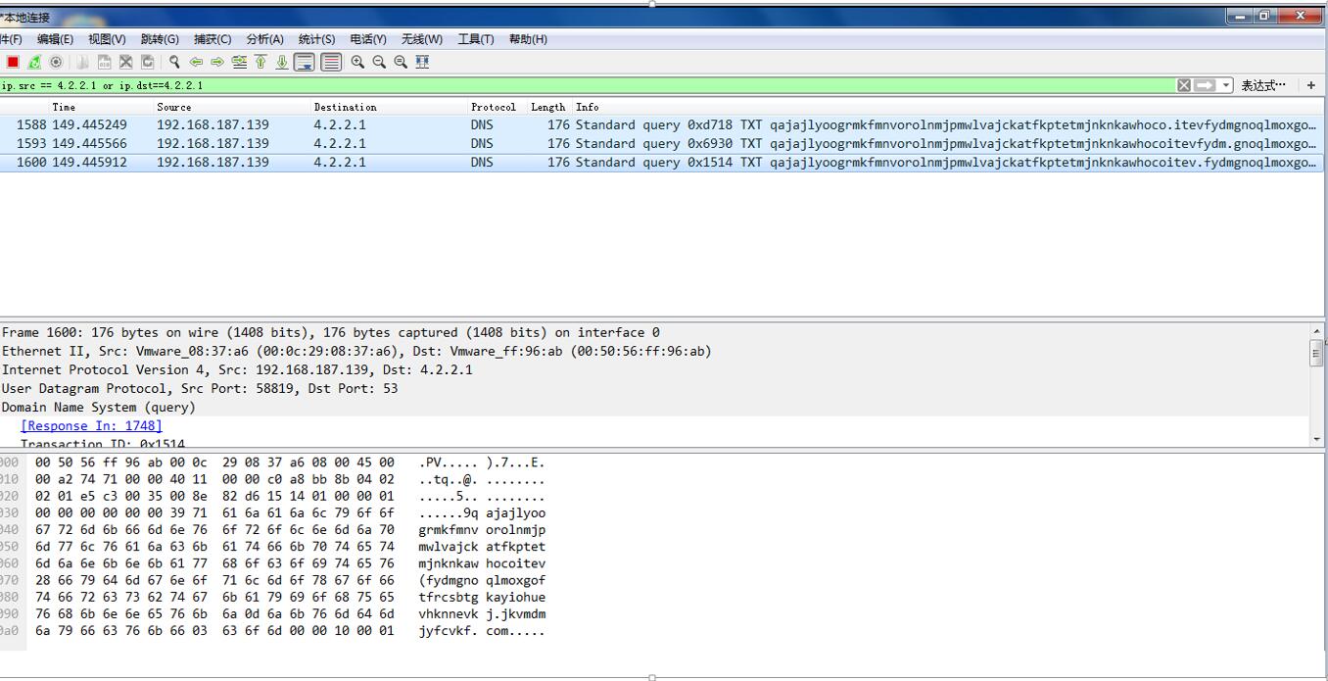Open the display filter history dropdown
The width and height of the screenshot is (1328, 681).
[x=1226, y=85]
